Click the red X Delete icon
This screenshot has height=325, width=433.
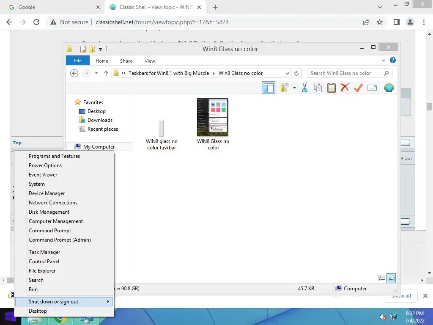345,88
